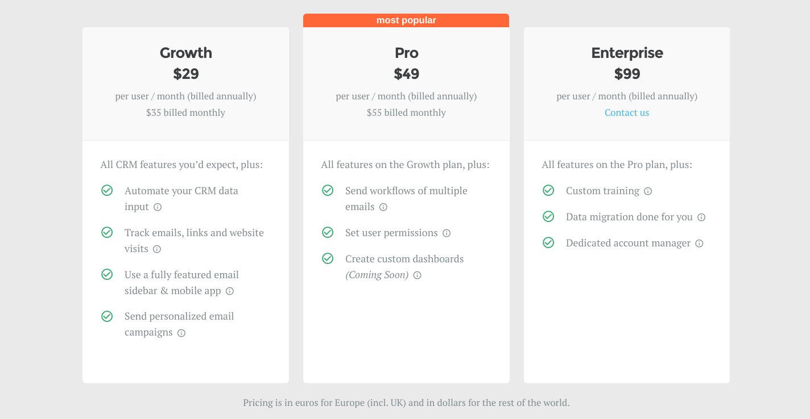Click info icon beside Send workflows of multiple emails
The width and height of the screenshot is (810, 419).
click(383, 207)
